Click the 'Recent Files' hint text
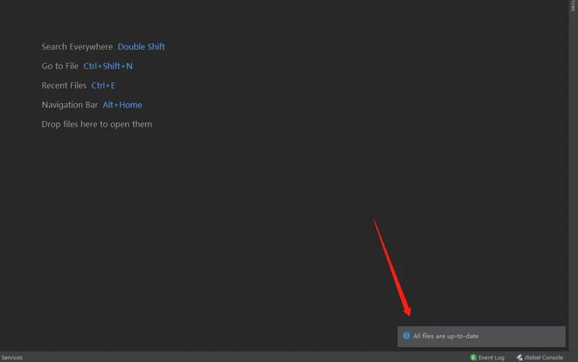Image resolution: width=578 pixels, height=362 pixels. pos(64,86)
